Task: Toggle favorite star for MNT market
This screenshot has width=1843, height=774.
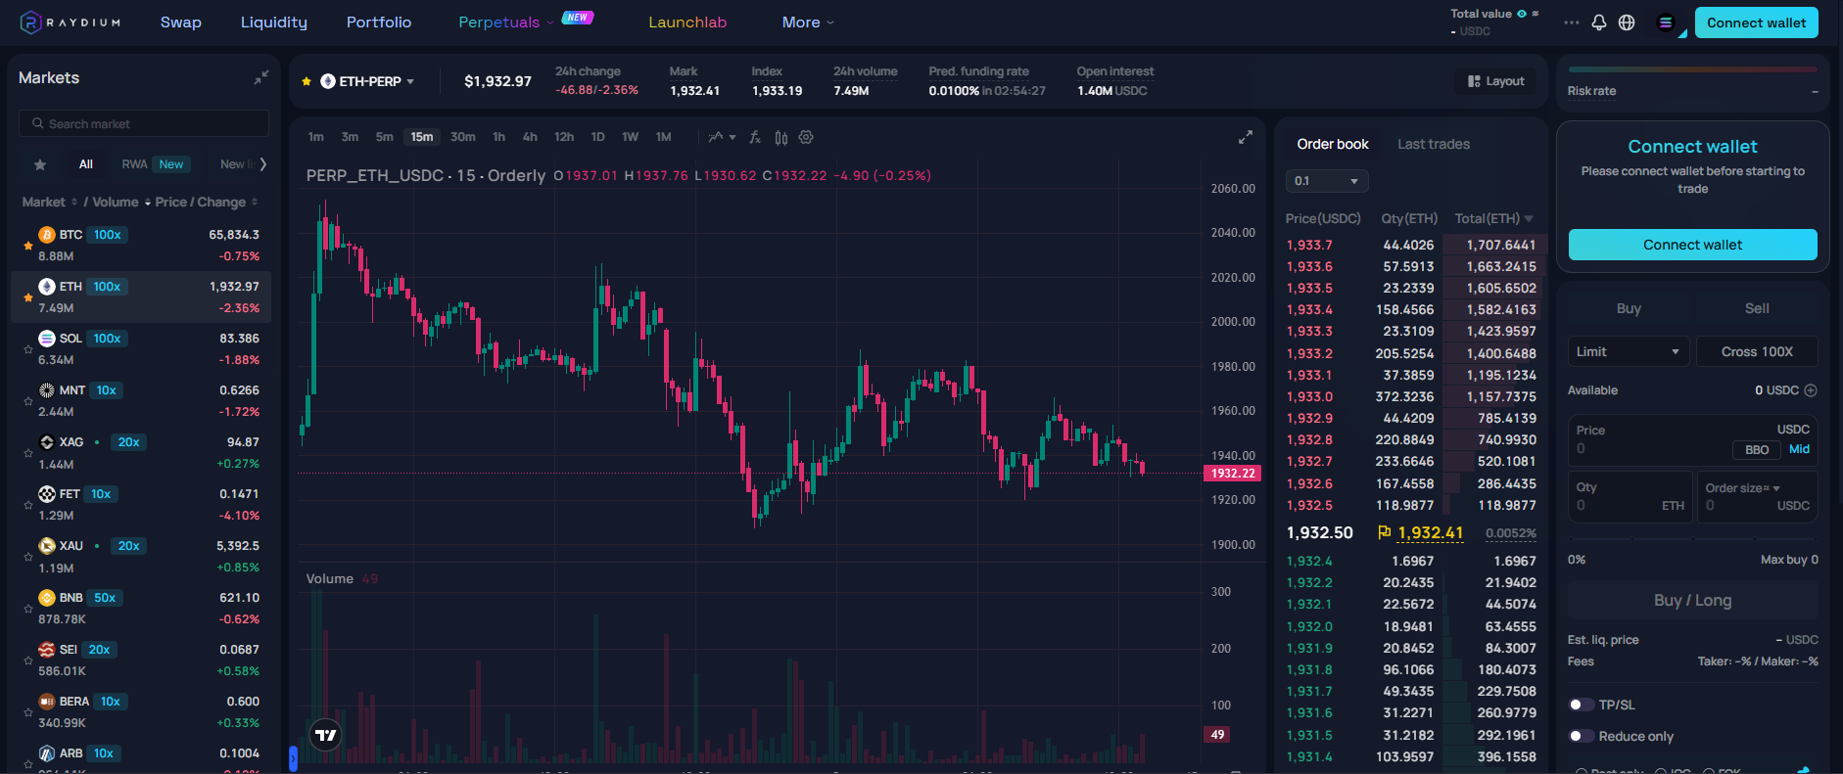Action: tap(28, 401)
